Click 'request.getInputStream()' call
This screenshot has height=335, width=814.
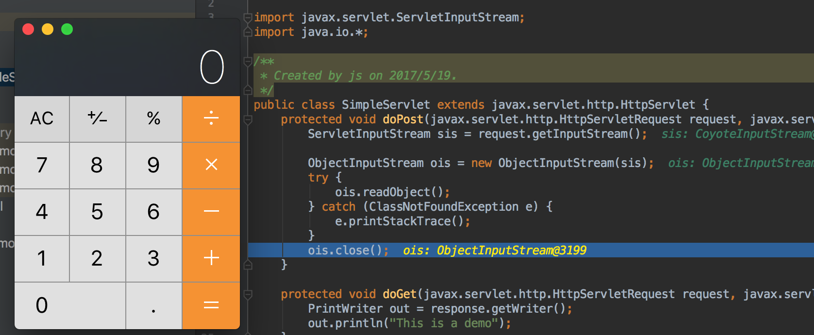tap(560, 134)
